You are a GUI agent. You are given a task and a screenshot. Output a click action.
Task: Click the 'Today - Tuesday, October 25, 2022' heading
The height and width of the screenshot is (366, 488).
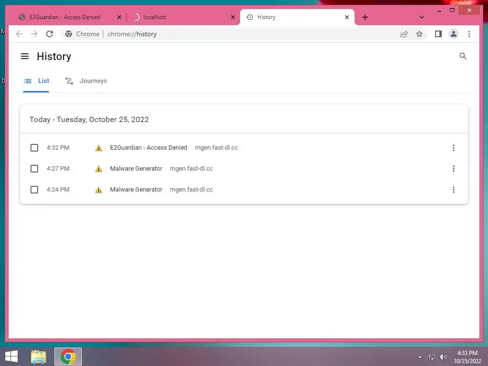tap(89, 120)
